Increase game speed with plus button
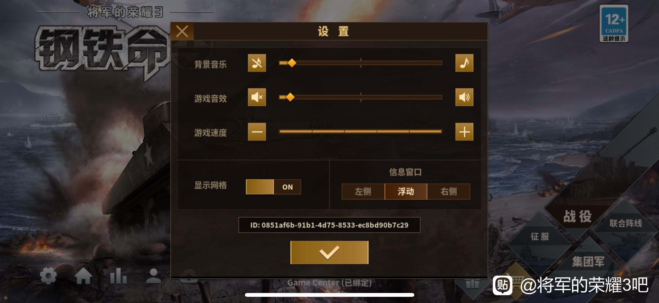Viewport: 659px width, 303px height. 464,132
